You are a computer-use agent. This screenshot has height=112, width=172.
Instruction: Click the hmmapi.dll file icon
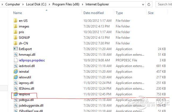point(16,55)
